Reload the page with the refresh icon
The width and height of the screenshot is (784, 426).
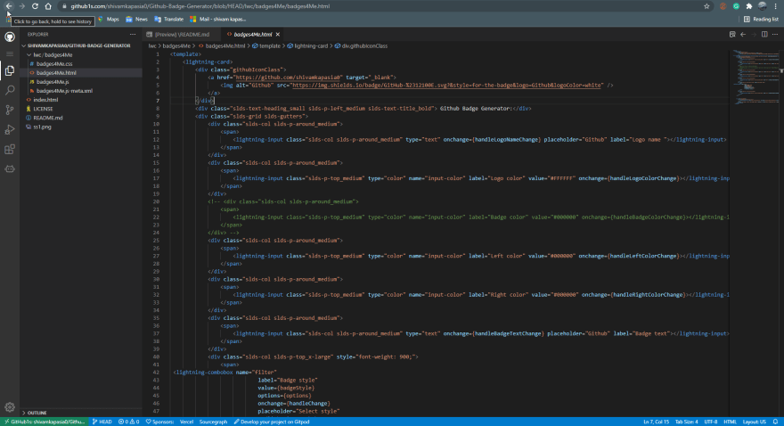(35, 6)
